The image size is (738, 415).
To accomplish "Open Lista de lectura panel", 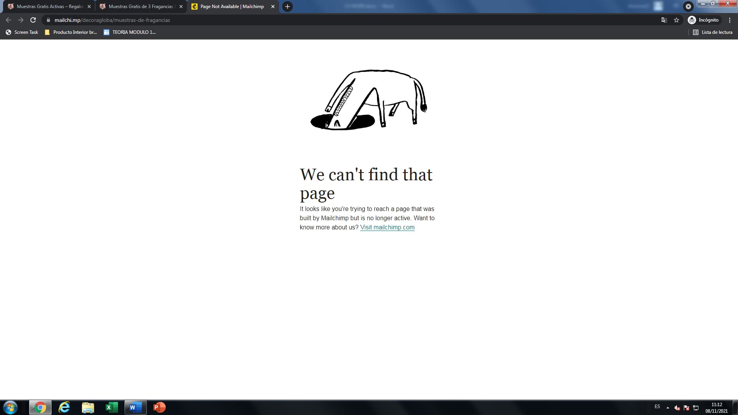I will coord(713,32).
